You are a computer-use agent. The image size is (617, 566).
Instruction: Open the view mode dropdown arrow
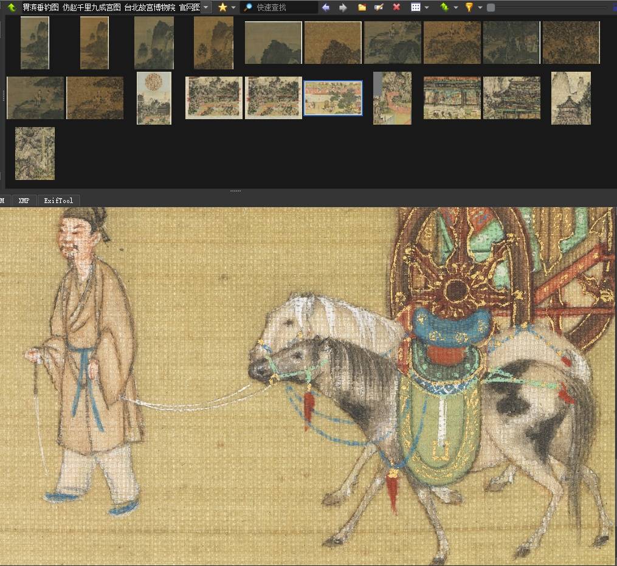(427, 7)
